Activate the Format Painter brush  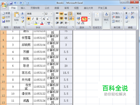tap(22, 21)
